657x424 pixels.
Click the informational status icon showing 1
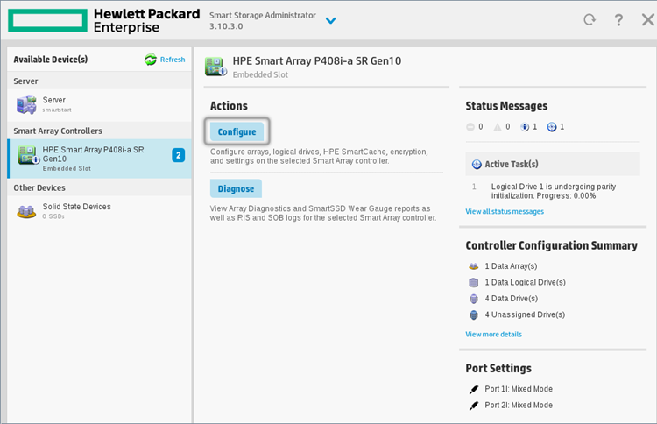(x=525, y=127)
